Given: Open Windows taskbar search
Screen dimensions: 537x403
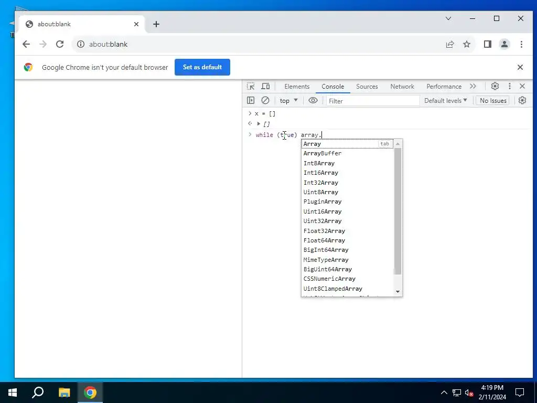Looking at the screenshot, I should (x=38, y=393).
